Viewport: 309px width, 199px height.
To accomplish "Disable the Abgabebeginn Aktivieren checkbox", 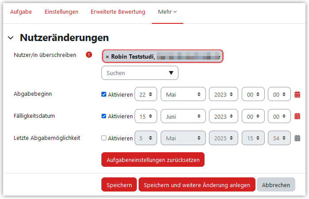I will point(104,94).
